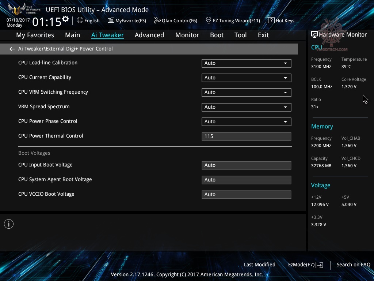Click the 100.0 MHz BCLK value
Screen dimensions: 374x281
321,87
